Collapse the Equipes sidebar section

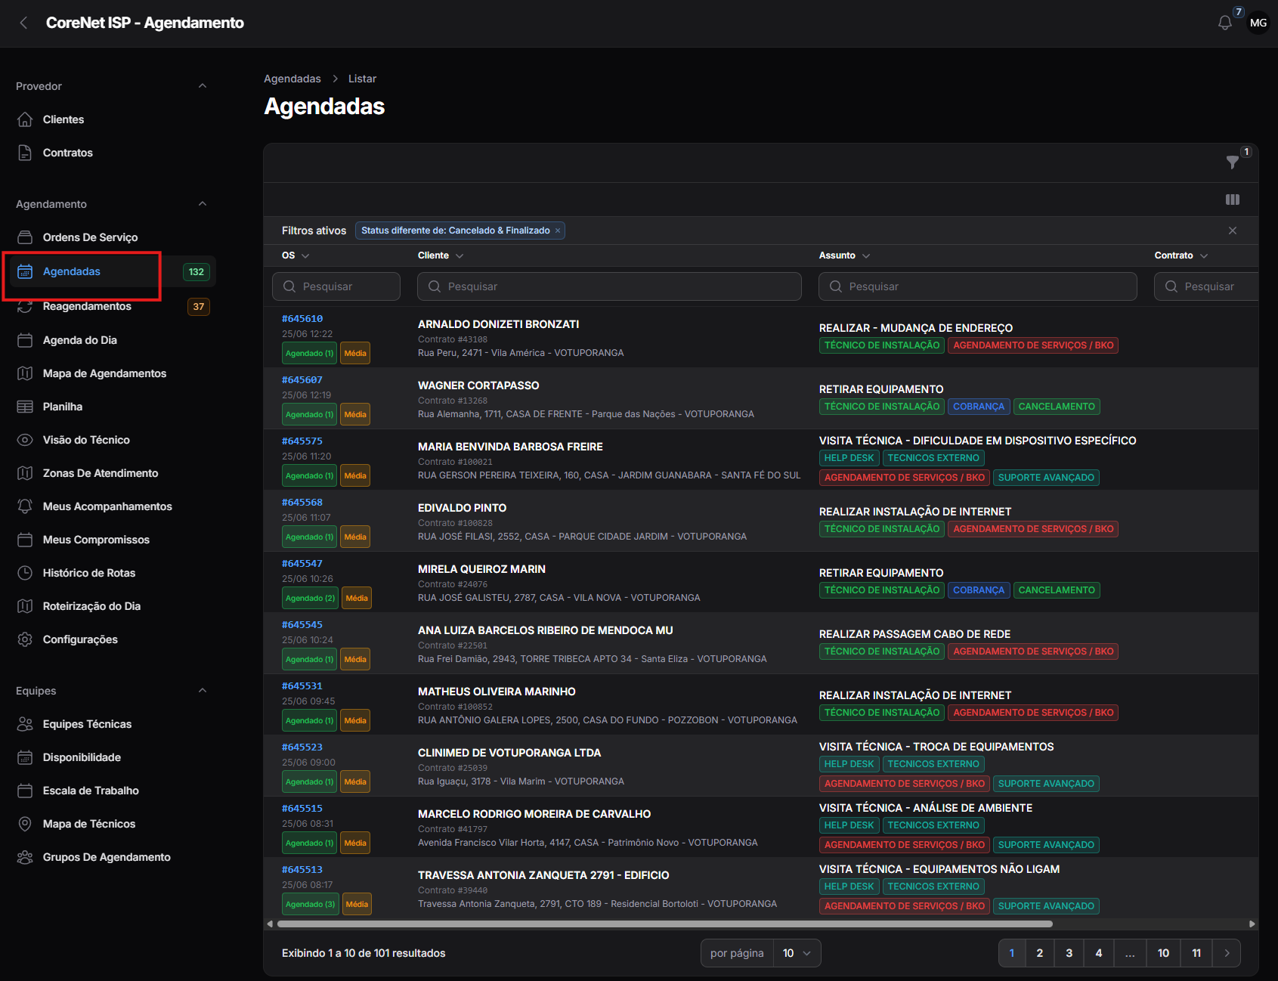click(x=203, y=691)
